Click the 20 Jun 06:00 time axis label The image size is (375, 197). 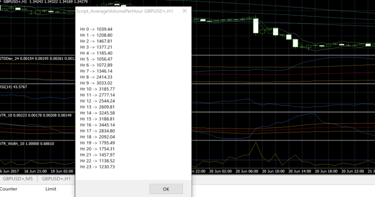point(247,171)
